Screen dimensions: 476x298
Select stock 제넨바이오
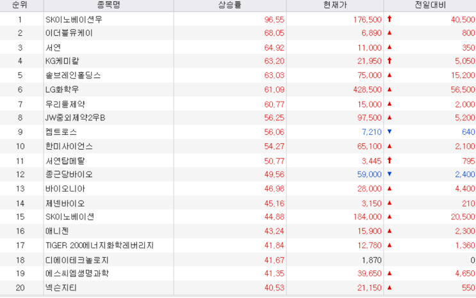click(x=65, y=203)
